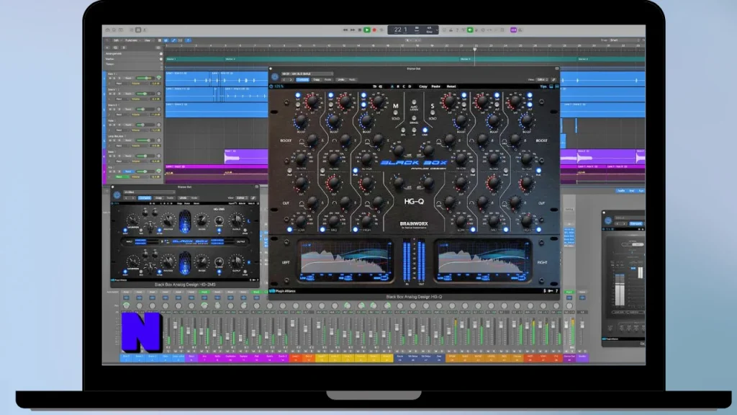Click the RIGHT channel spectrum analyzer display
The image size is (737, 415).
coord(483,261)
